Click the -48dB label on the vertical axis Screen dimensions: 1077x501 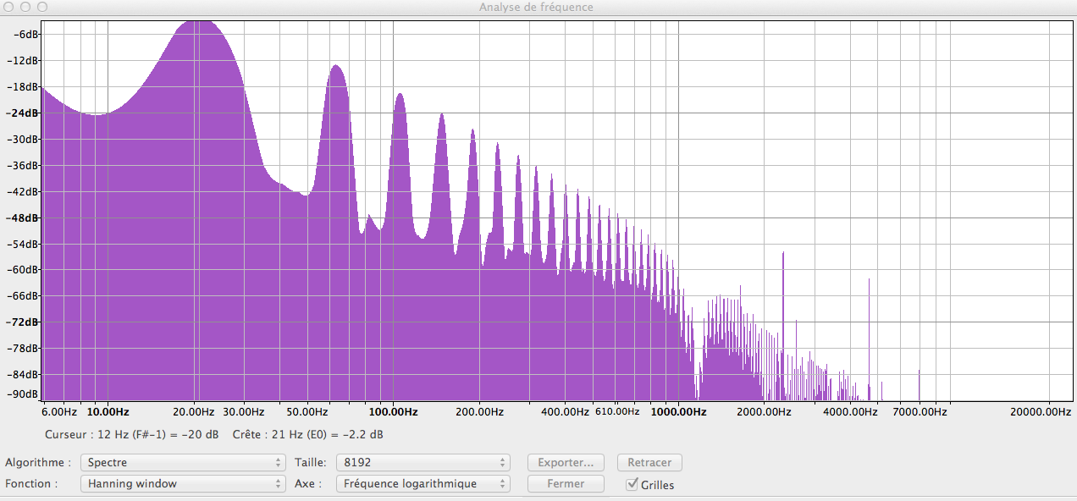[x=25, y=217]
